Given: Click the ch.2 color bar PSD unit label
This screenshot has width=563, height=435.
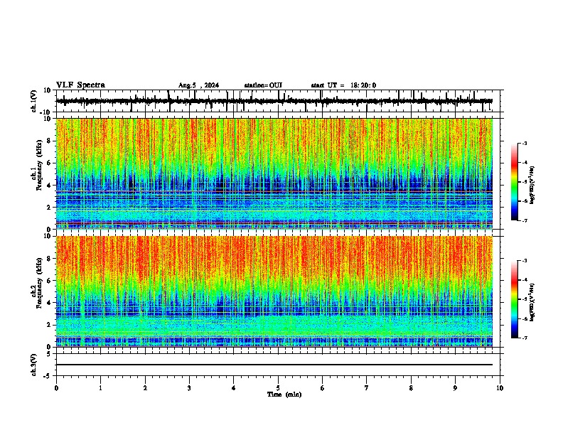Looking at the screenshot, I should (x=532, y=302).
